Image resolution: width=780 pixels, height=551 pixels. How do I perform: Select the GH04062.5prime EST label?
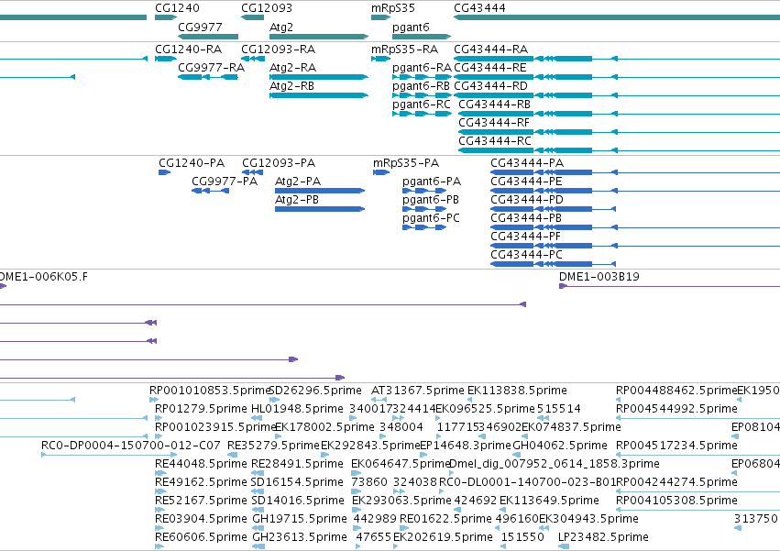[x=560, y=446]
